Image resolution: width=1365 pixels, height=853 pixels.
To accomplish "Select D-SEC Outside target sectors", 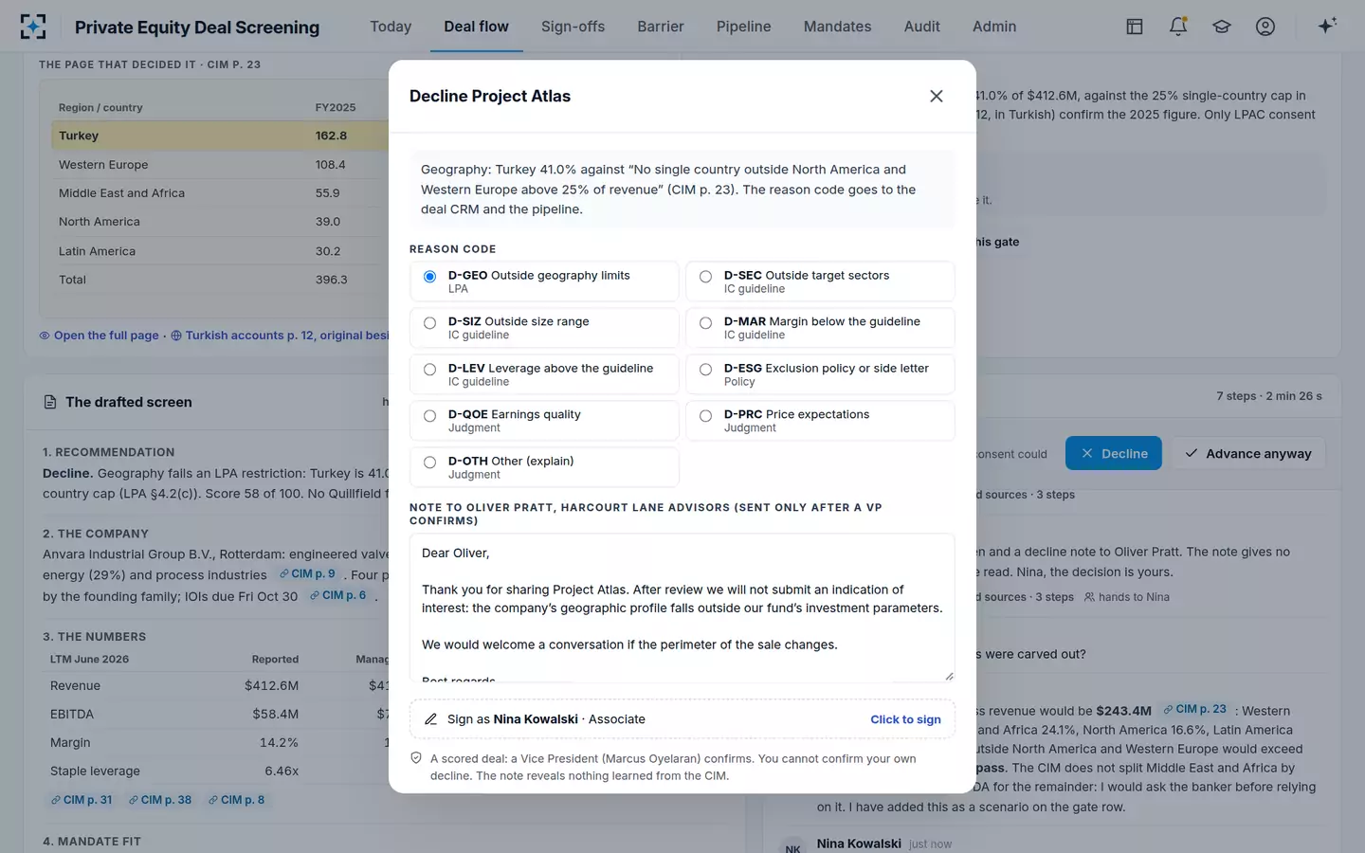I will [820, 281].
